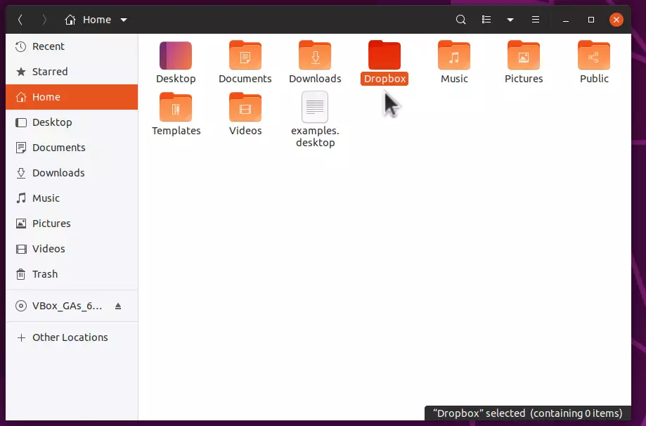Click the Recent clock icon in sidebar
This screenshot has width=646, height=426.
(20, 46)
